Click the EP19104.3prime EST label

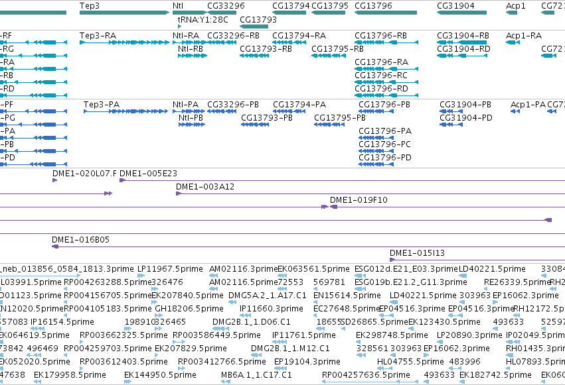(x=307, y=362)
